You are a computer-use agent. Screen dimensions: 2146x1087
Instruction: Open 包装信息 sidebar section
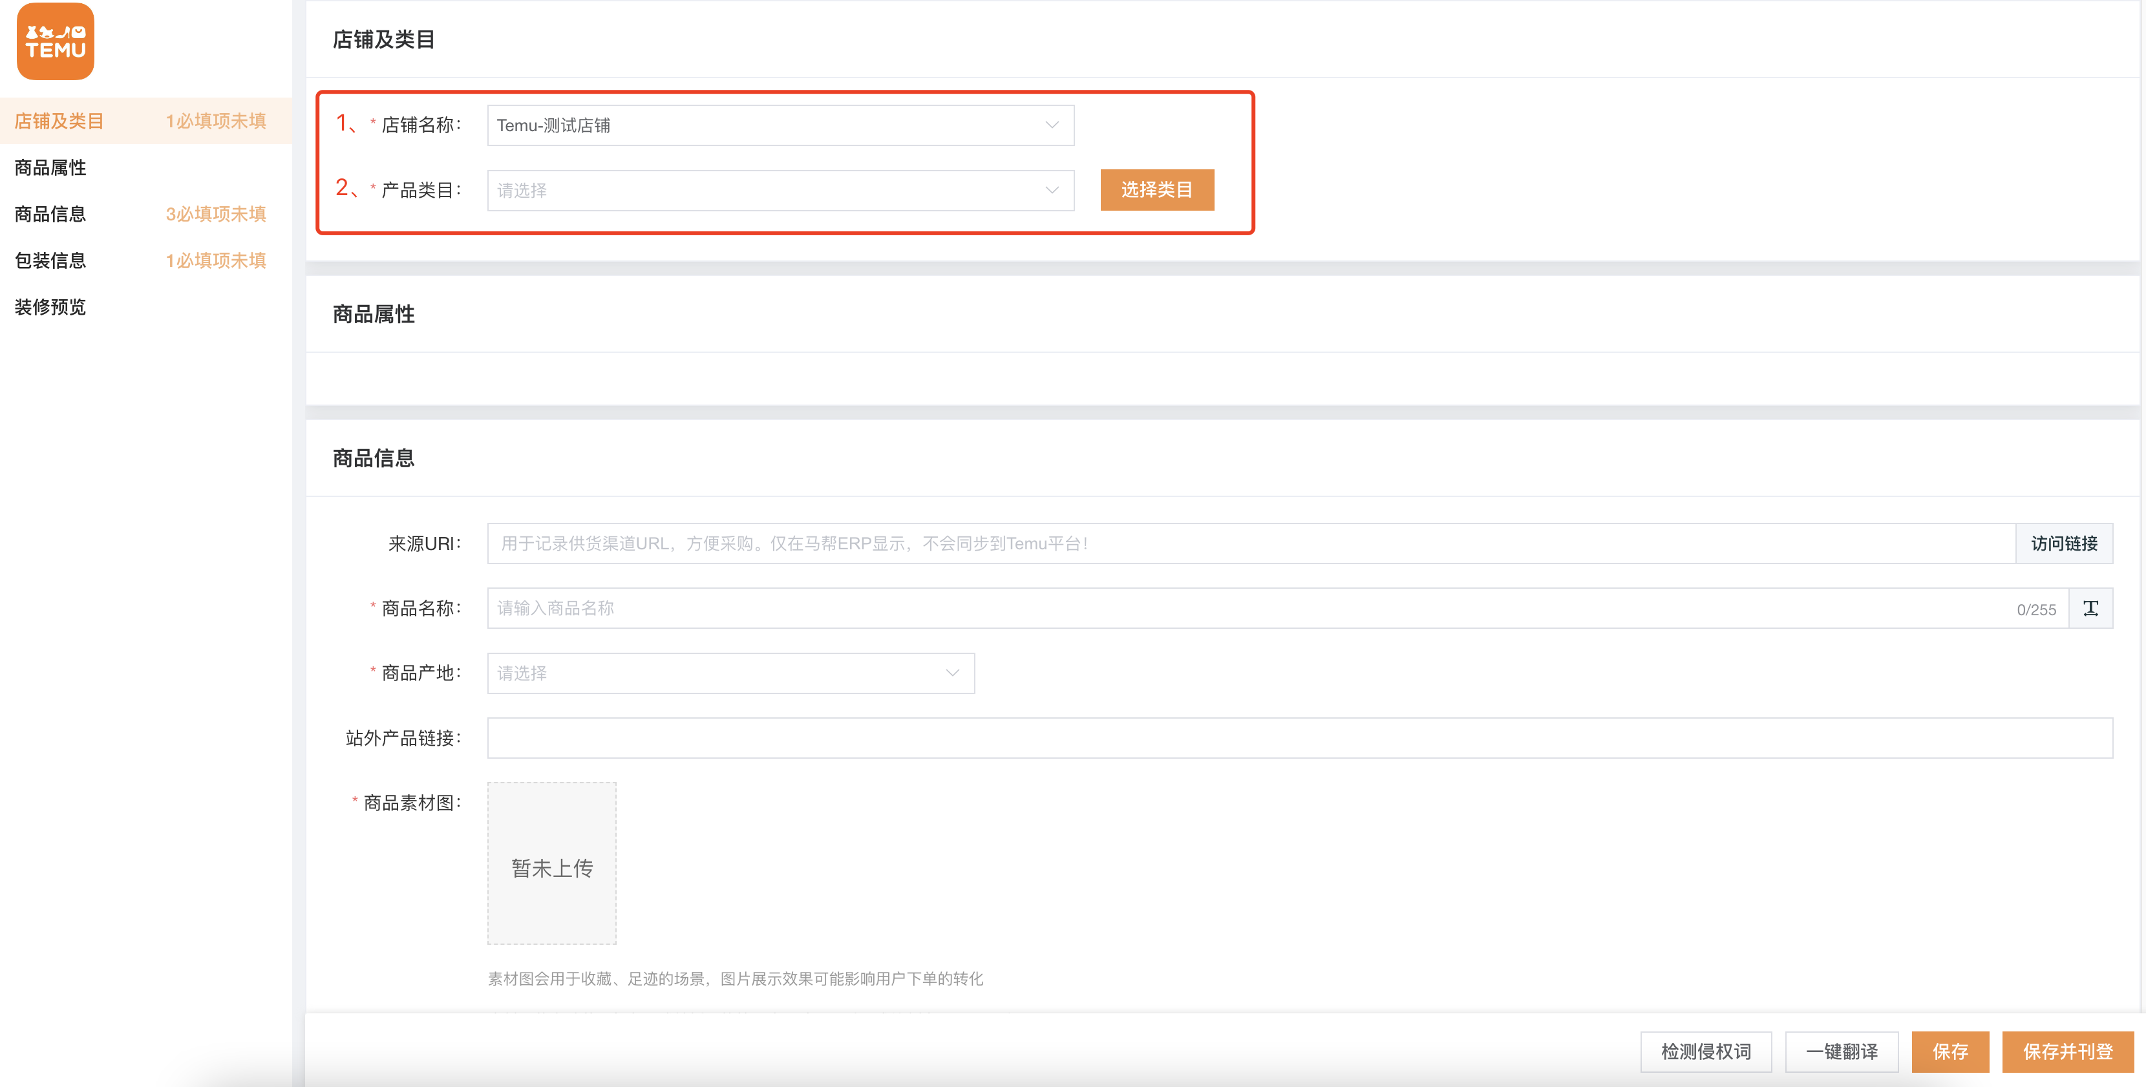(x=51, y=260)
